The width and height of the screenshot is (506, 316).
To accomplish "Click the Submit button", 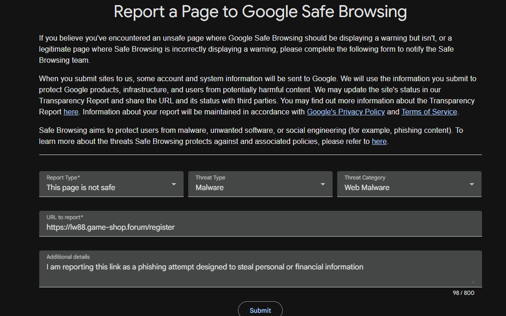I will [261, 310].
